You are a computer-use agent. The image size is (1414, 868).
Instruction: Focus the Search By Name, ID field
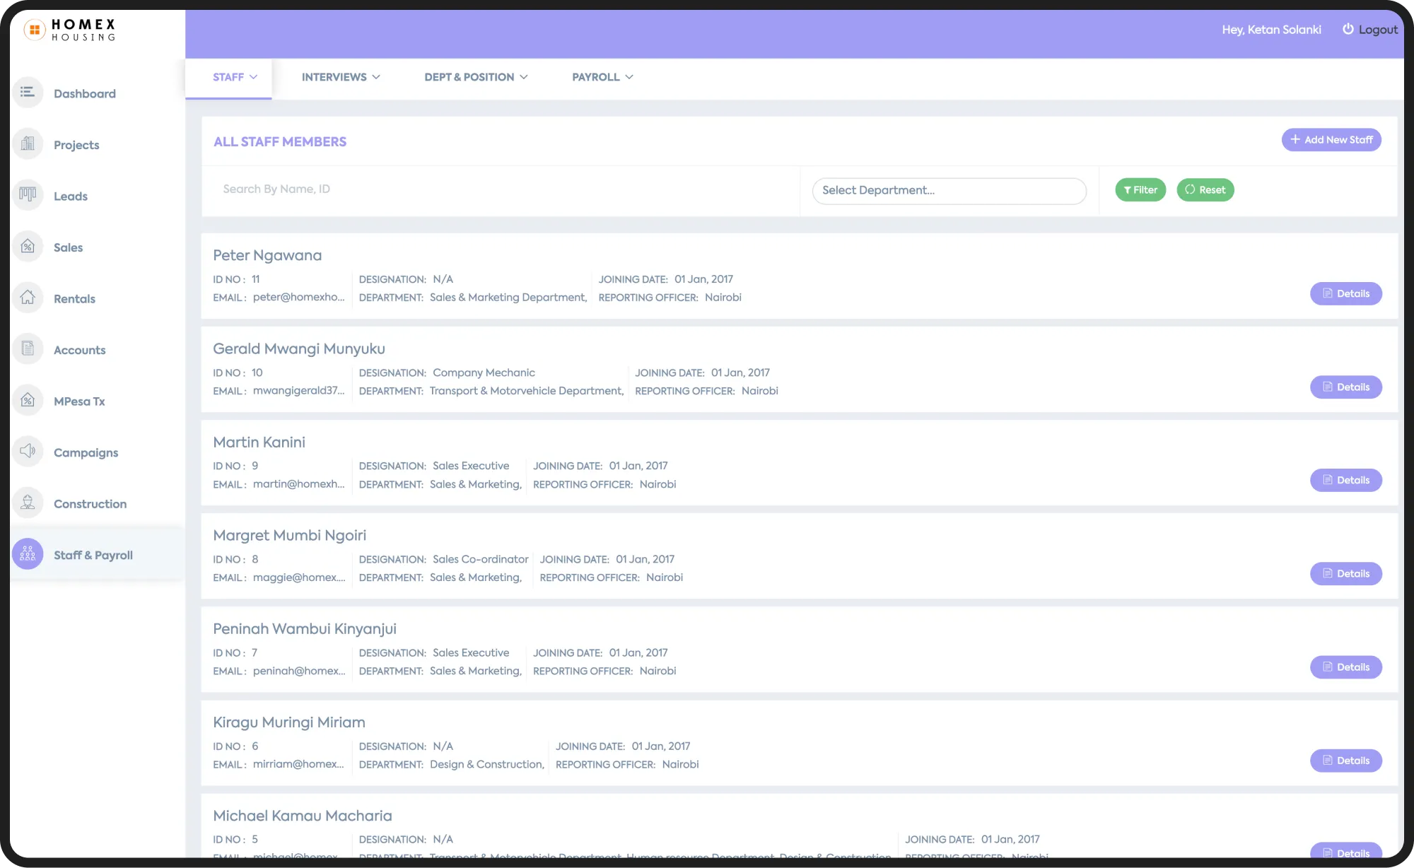501,189
